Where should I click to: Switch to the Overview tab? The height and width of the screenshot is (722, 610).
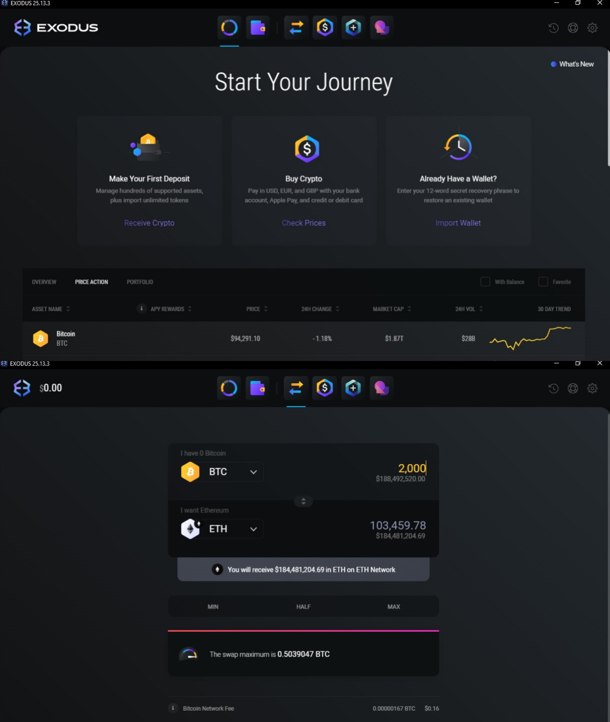pyautogui.click(x=44, y=282)
